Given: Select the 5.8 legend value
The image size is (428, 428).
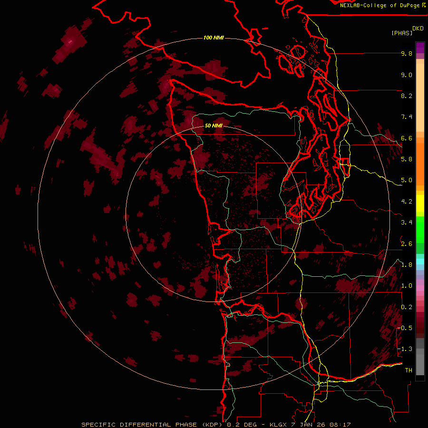Looking at the screenshot, I should coord(407,159).
